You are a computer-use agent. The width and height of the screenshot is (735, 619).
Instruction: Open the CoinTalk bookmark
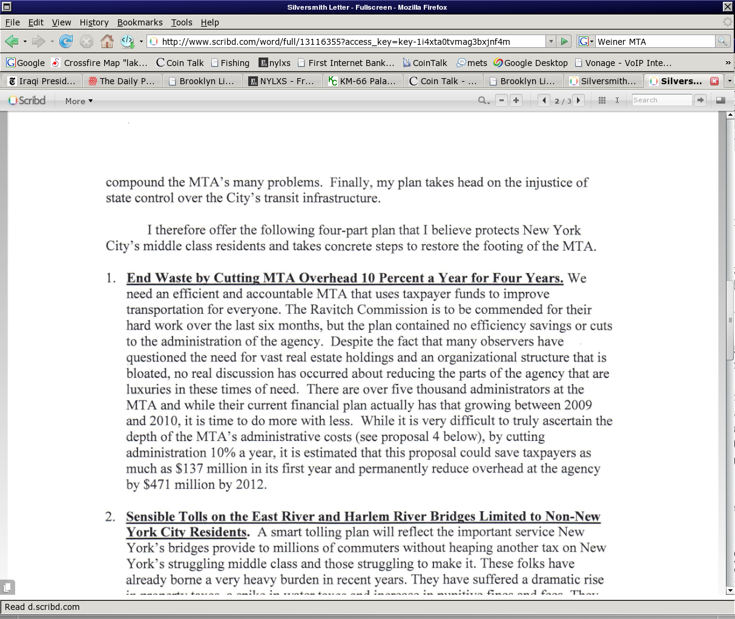coord(424,63)
